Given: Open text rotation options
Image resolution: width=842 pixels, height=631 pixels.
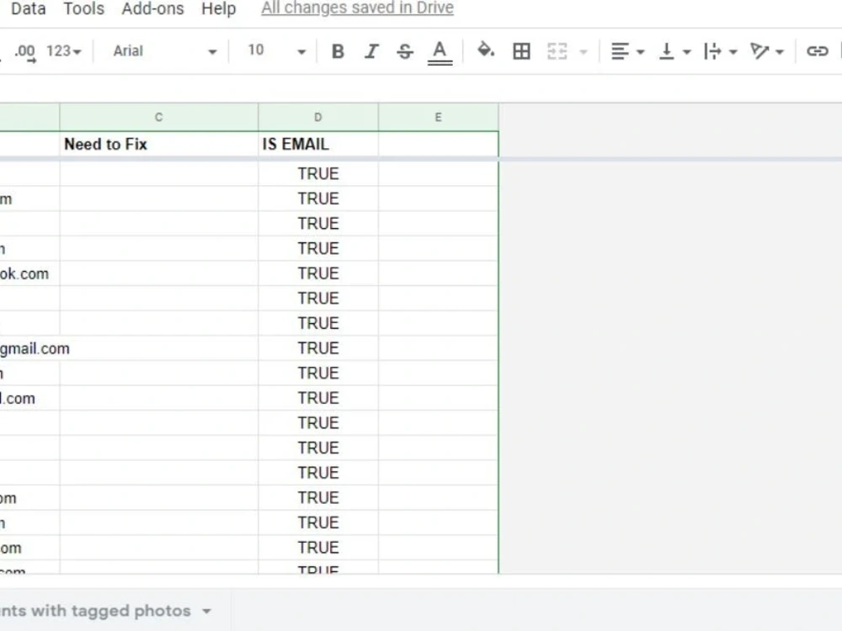Looking at the screenshot, I should coord(767,51).
